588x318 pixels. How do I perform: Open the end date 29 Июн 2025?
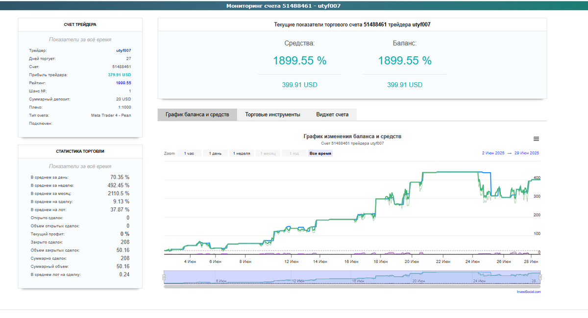pos(527,153)
